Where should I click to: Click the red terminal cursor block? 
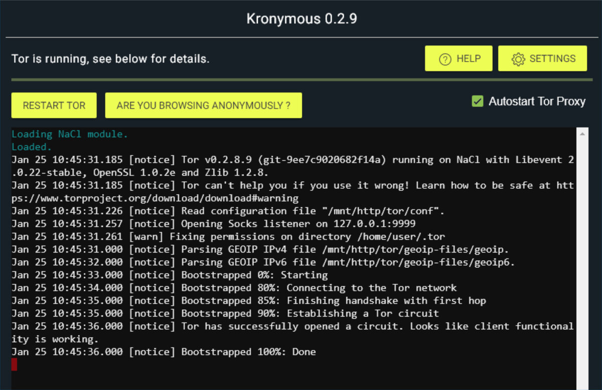pos(14,364)
